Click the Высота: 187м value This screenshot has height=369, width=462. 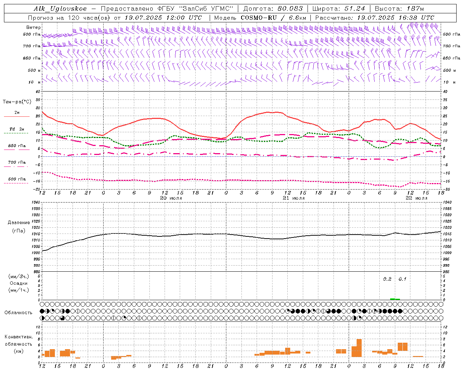tap(399, 9)
